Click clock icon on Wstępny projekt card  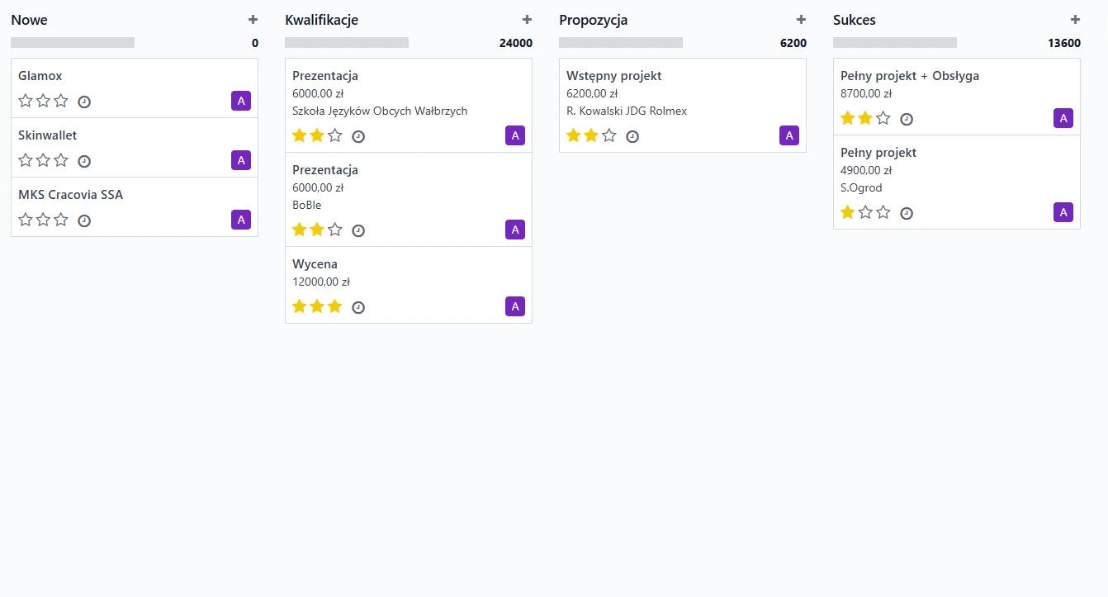pos(632,136)
